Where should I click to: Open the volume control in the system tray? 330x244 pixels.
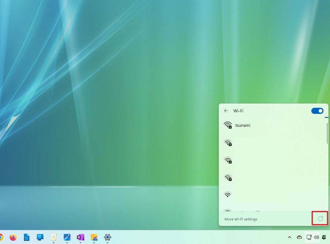(x=317, y=237)
